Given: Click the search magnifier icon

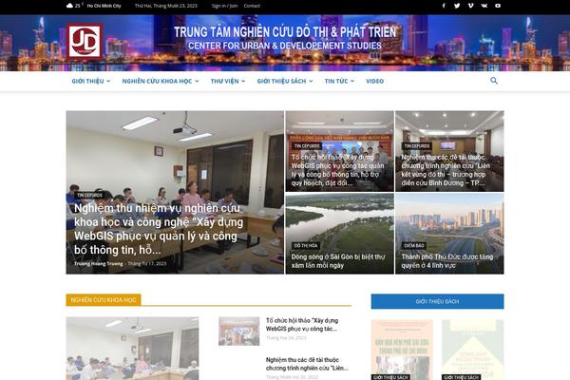Looking at the screenshot, I should (494, 81).
